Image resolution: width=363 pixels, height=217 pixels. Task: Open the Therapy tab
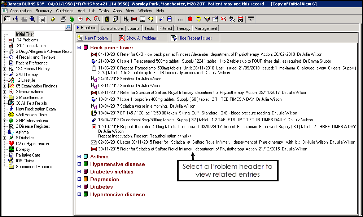tap(183, 28)
